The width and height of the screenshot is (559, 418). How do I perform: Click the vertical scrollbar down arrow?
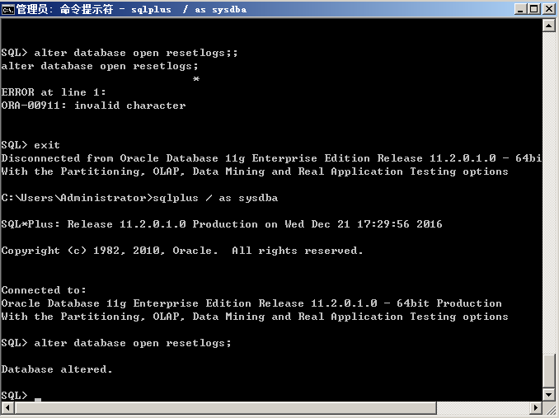[548, 394]
